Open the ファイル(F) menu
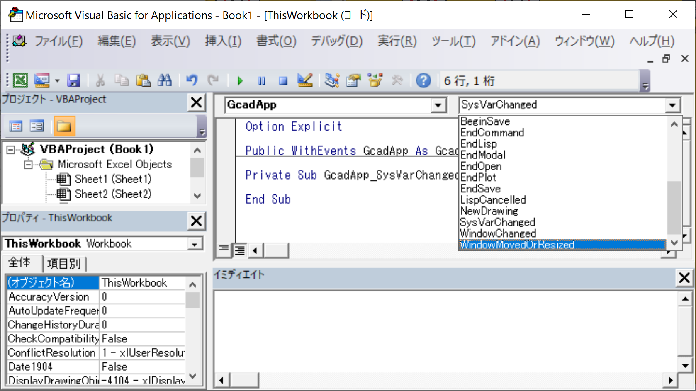 [58, 41]
